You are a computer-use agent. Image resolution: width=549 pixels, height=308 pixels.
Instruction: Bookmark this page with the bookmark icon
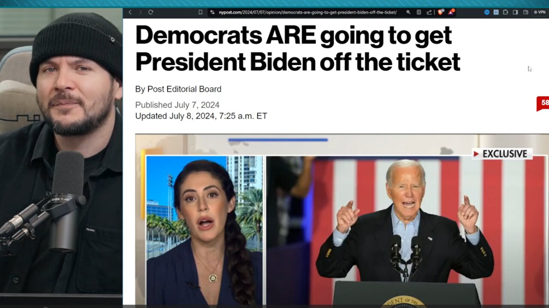[200, 12]
